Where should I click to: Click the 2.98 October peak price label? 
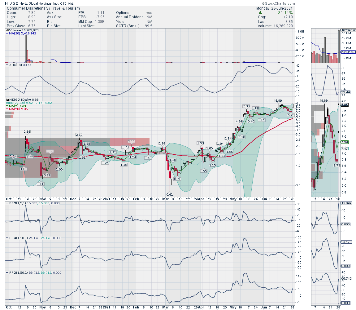(x=27, y=132)
